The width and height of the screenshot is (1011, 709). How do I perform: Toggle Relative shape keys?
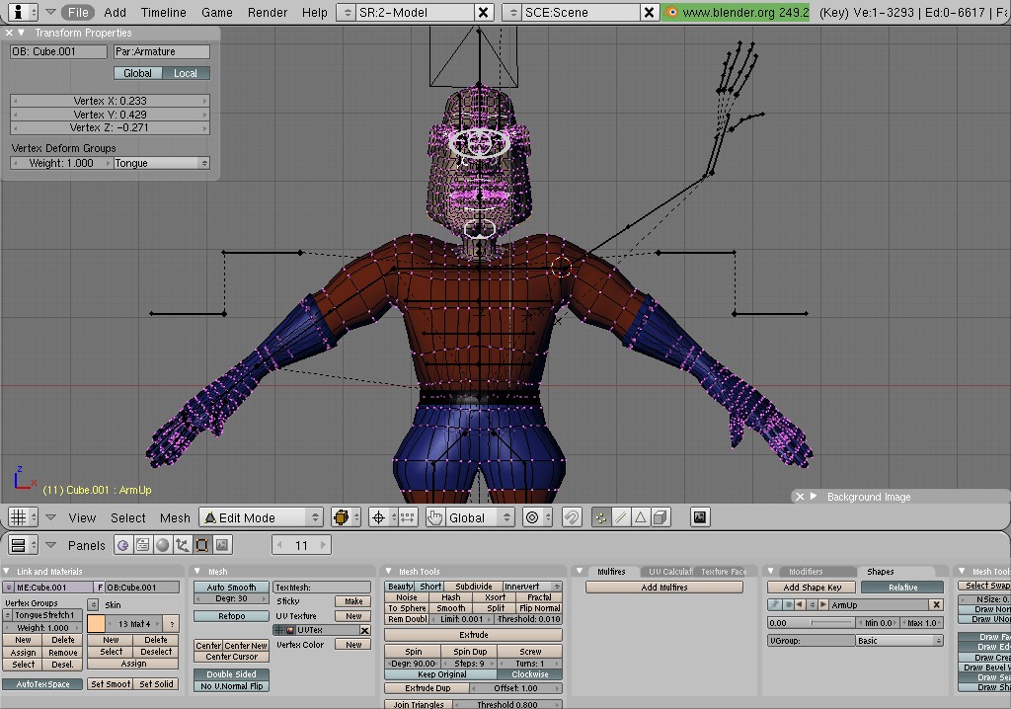click(x=902, y=588)
